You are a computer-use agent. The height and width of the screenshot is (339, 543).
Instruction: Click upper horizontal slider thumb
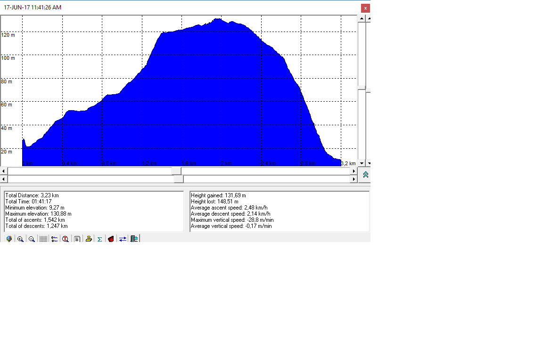tap(177, 171)
